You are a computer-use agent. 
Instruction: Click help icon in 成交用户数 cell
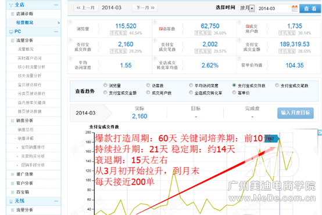(239, 22)
